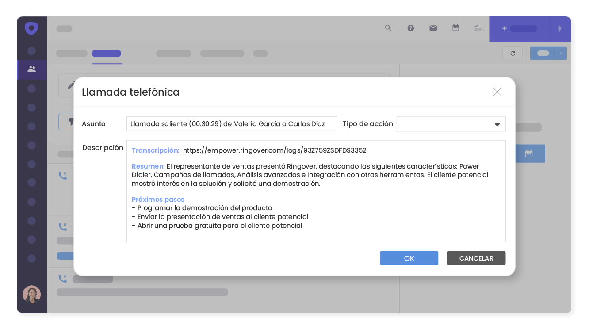Open the Ringover transcription link
Image resolution: width=589 pixels, height=330 pixels.
[275, 150]
